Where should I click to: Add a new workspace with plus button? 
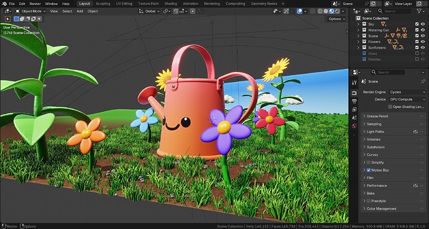click(x=283, y=4)
